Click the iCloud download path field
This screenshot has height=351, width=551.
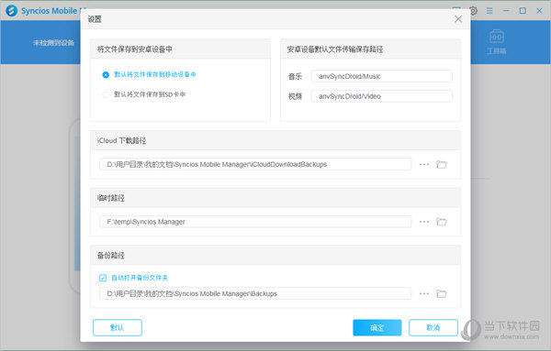255,164
